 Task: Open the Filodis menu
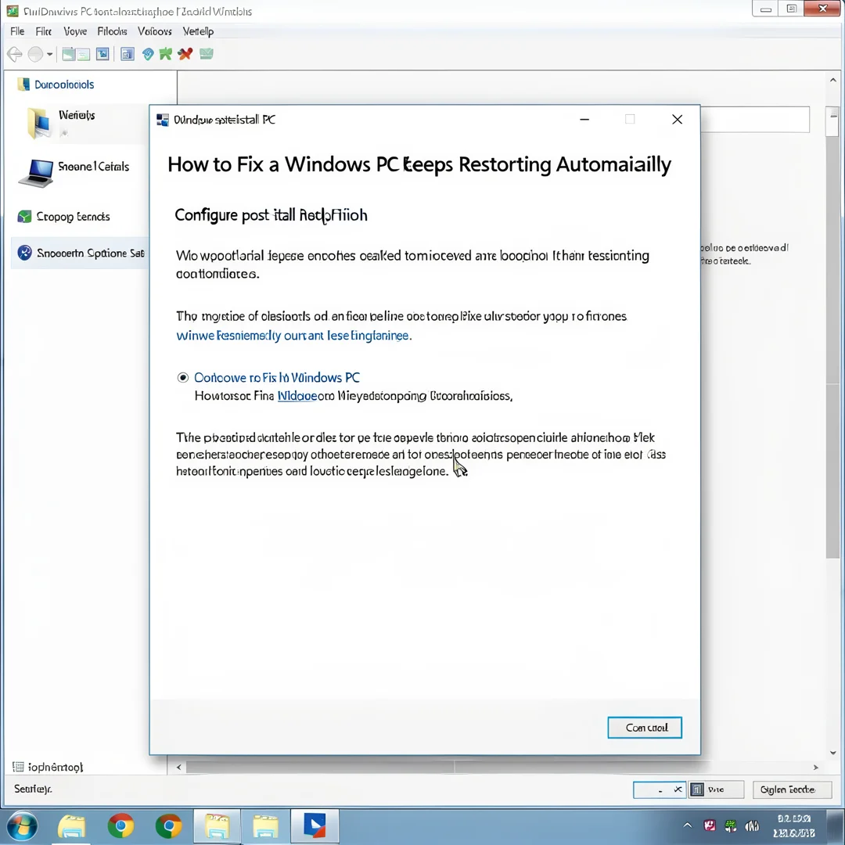[x=112, y=31]
